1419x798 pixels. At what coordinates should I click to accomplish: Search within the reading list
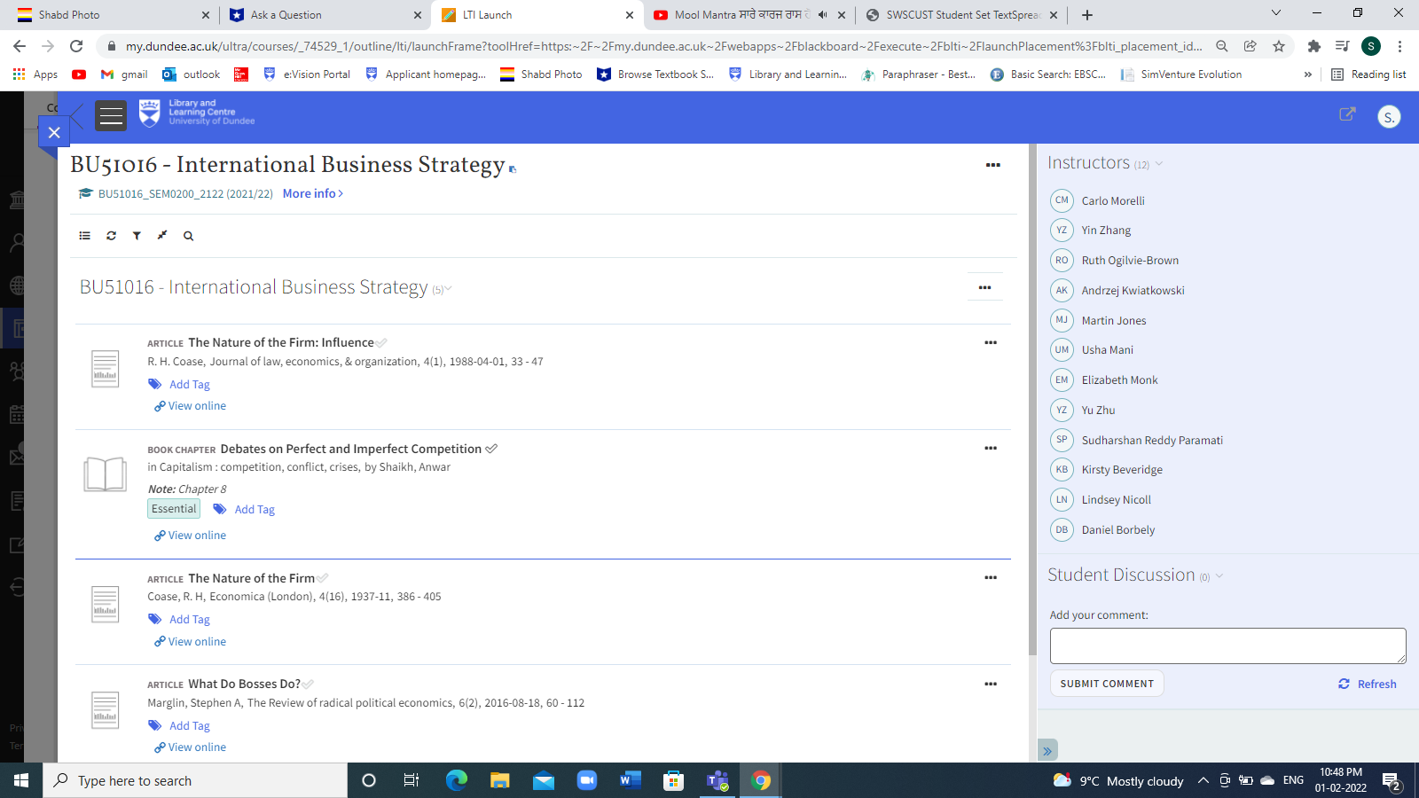[x=188, y=236]
